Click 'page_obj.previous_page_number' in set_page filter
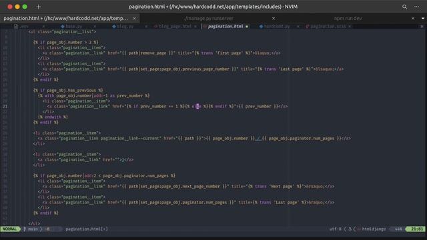 pos(196,69)
